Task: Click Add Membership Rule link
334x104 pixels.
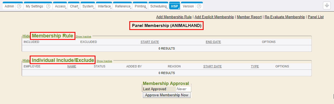Action: point(174,17)
